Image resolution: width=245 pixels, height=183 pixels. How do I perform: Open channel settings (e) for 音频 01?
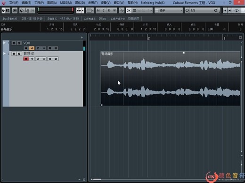tap(38, 59)
